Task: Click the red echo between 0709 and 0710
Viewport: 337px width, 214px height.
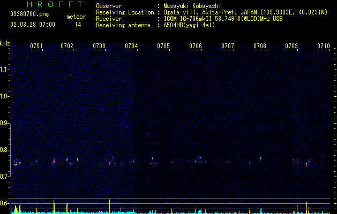Action: 306,165
